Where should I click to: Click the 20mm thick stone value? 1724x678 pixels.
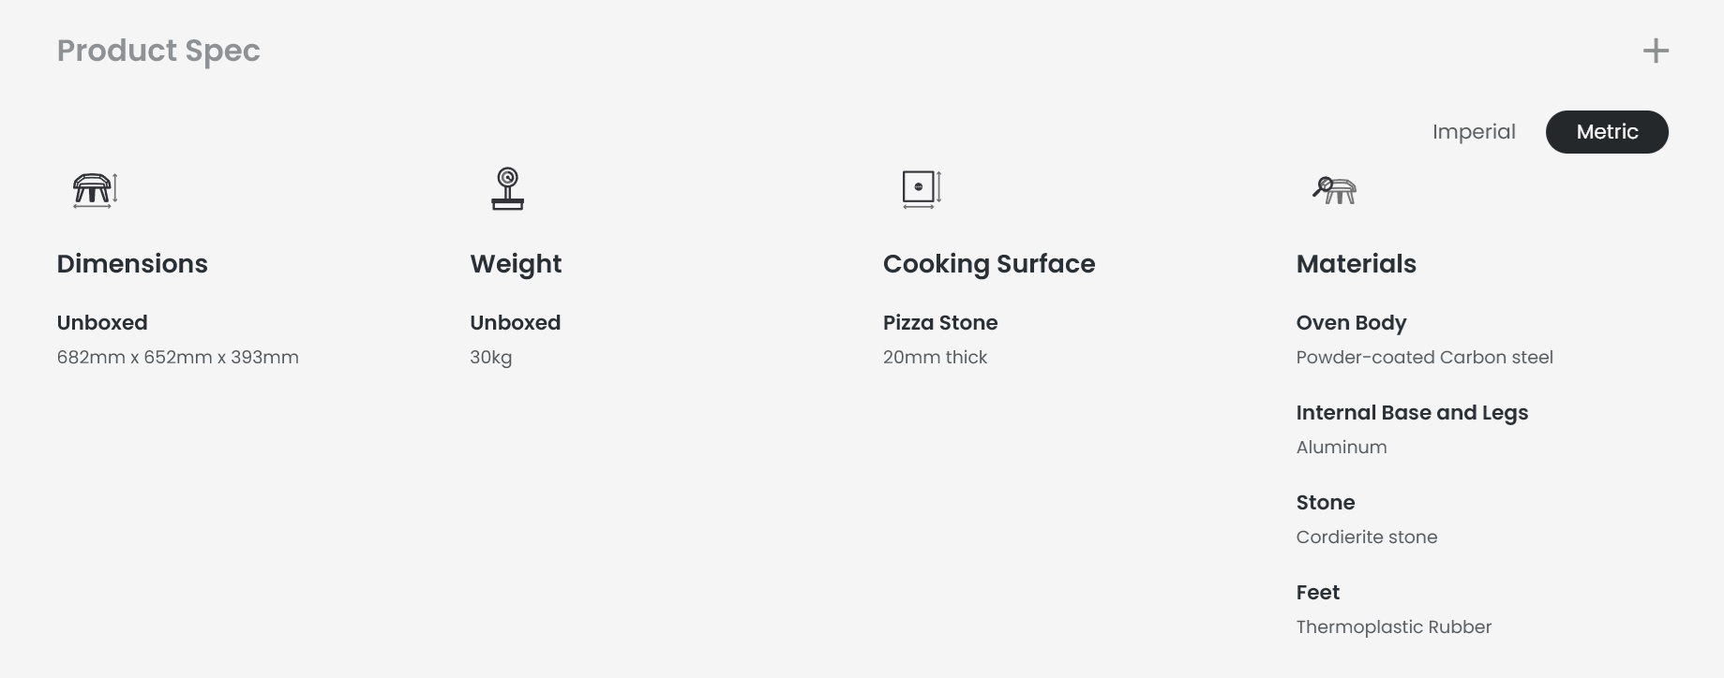point(935,357)
